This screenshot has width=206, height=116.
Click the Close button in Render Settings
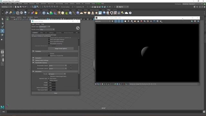tap(56, 93)
